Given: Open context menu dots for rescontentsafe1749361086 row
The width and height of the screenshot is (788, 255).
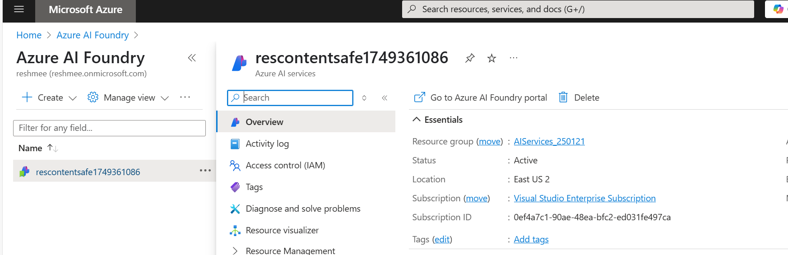Looking at the screenshot, I should (x=205, y=170).
